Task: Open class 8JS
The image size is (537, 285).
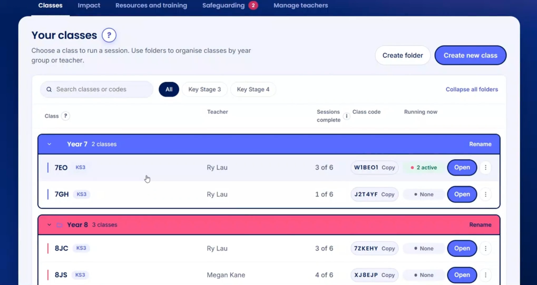Action: click(462, 275)
